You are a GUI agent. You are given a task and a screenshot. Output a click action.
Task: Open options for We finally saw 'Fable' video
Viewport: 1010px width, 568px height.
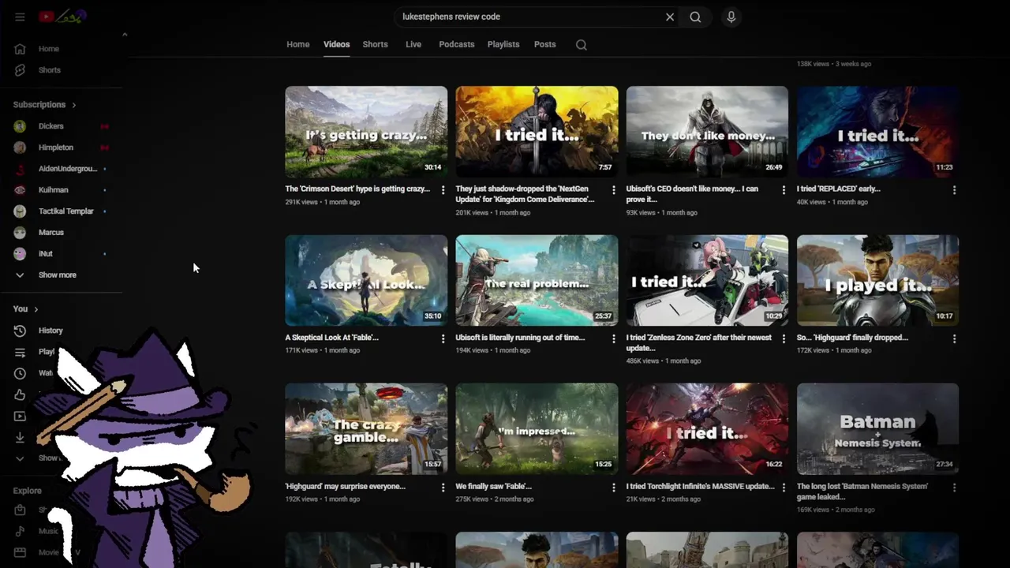pyautogui.click(x=613, y=488)
